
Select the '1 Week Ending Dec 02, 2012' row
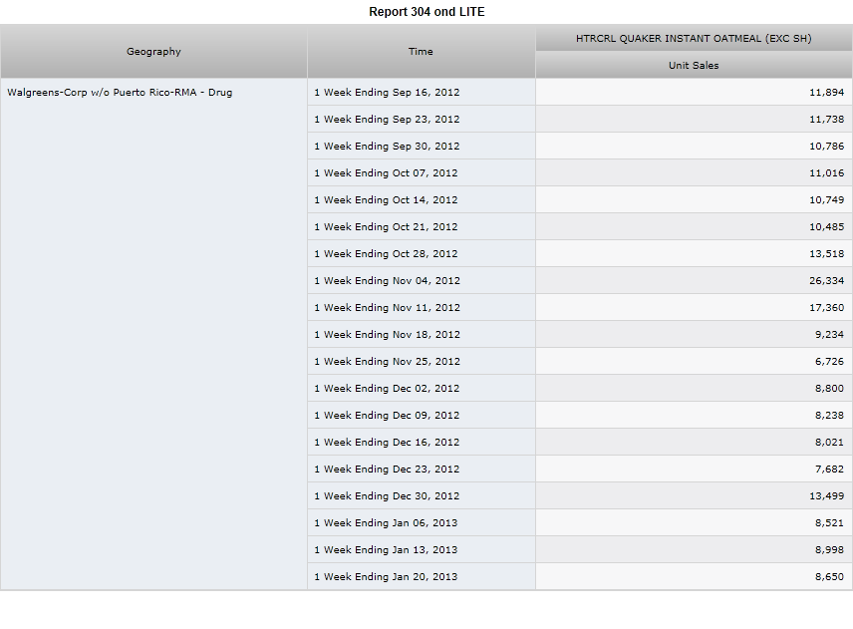pos(422,389)
